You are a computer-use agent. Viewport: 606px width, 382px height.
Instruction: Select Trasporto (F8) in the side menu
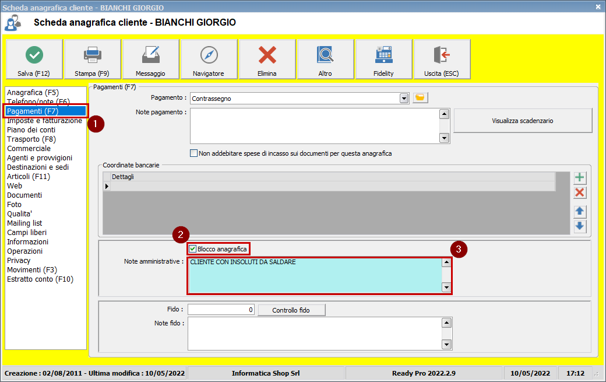[x=31, y=139]
